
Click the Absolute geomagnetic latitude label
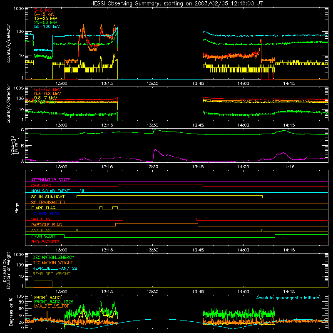(288, 298)
